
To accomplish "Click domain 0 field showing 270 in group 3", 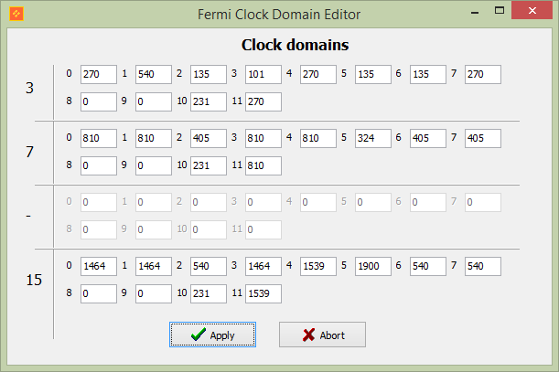I will point(99,74).
